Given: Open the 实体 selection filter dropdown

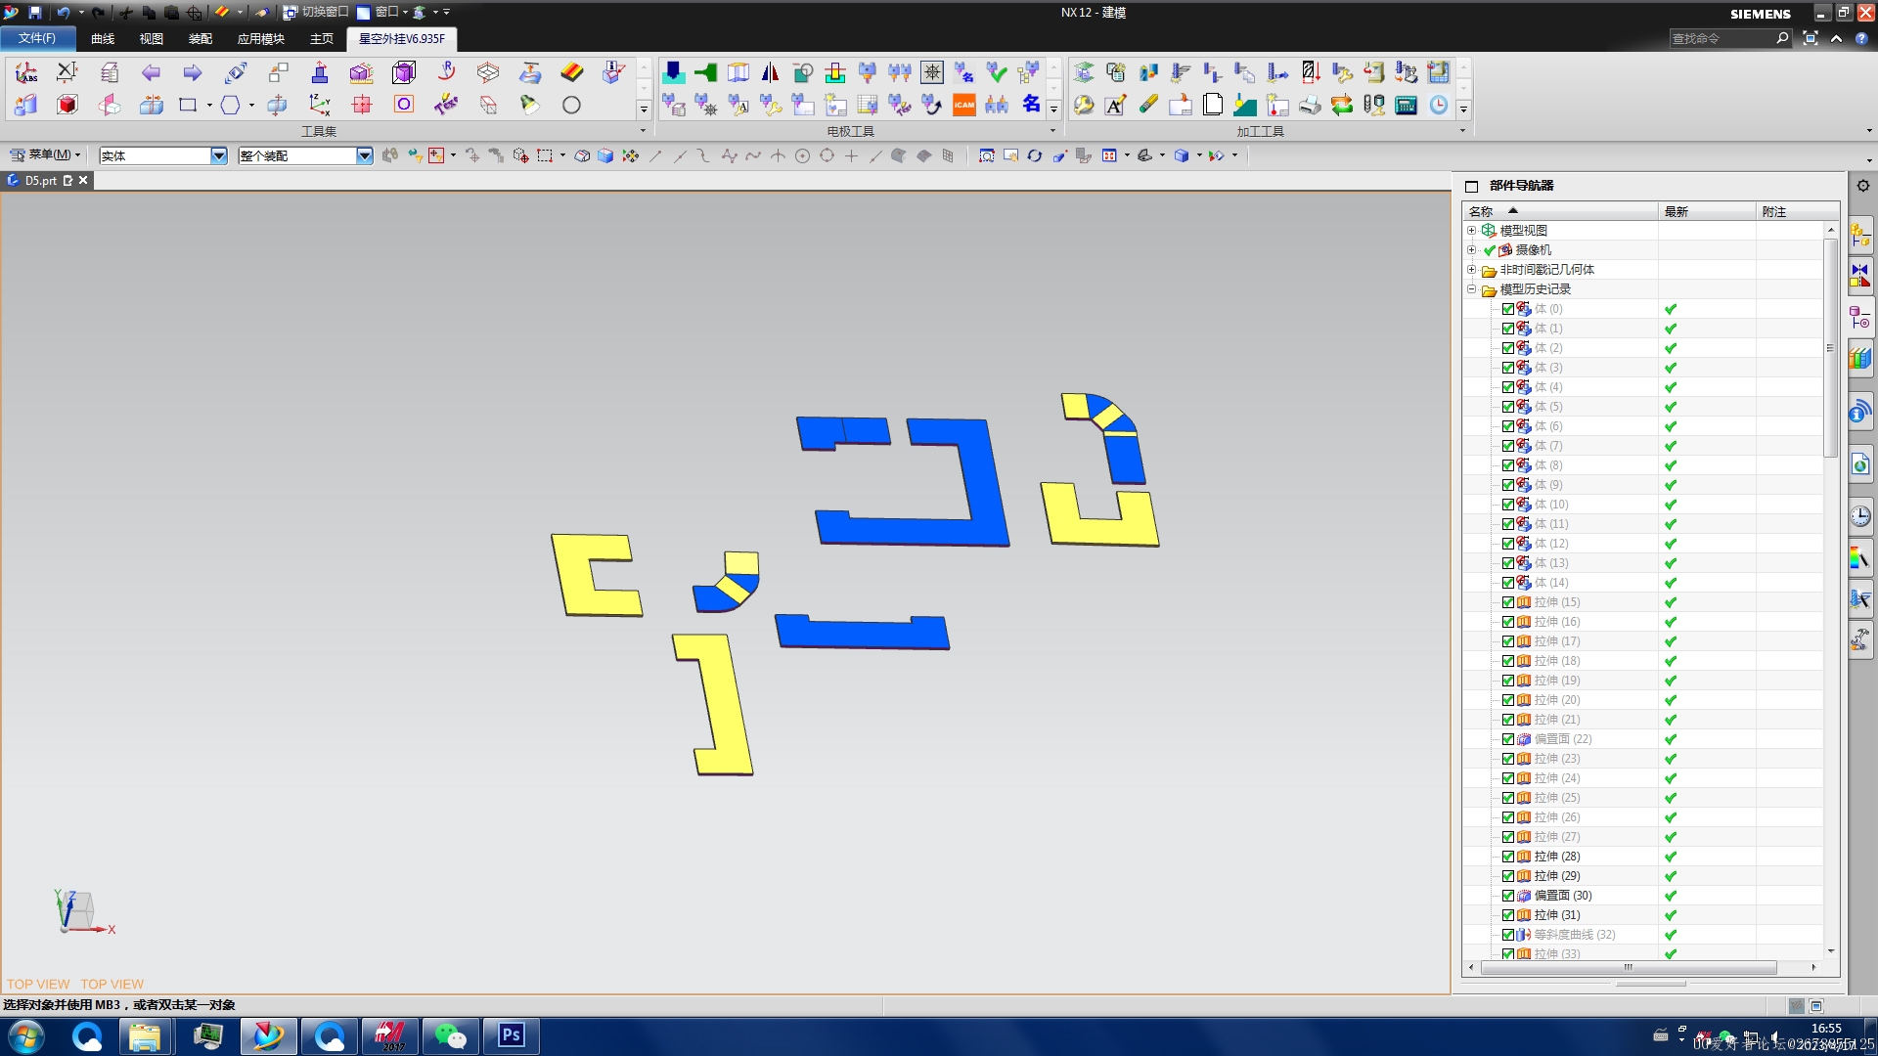Looking at the screenshot, I should point(219,155).
